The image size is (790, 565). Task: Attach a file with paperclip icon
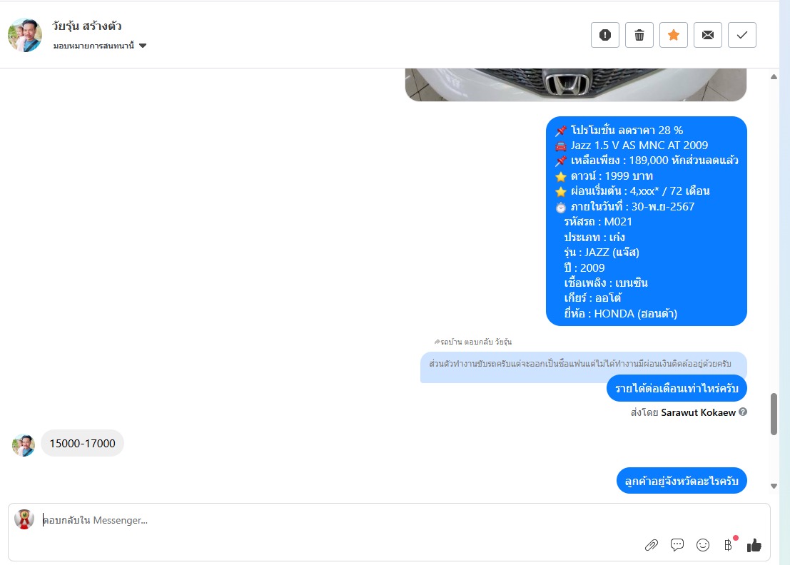(x=651, y=545)
